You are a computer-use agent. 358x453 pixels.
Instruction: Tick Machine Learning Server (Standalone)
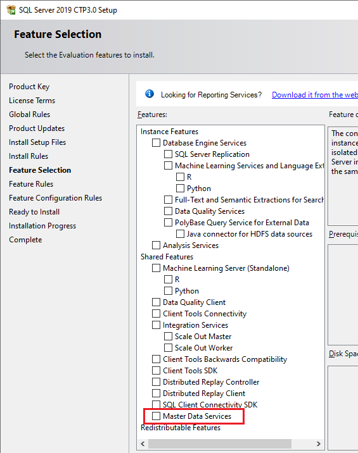point(157,268)
